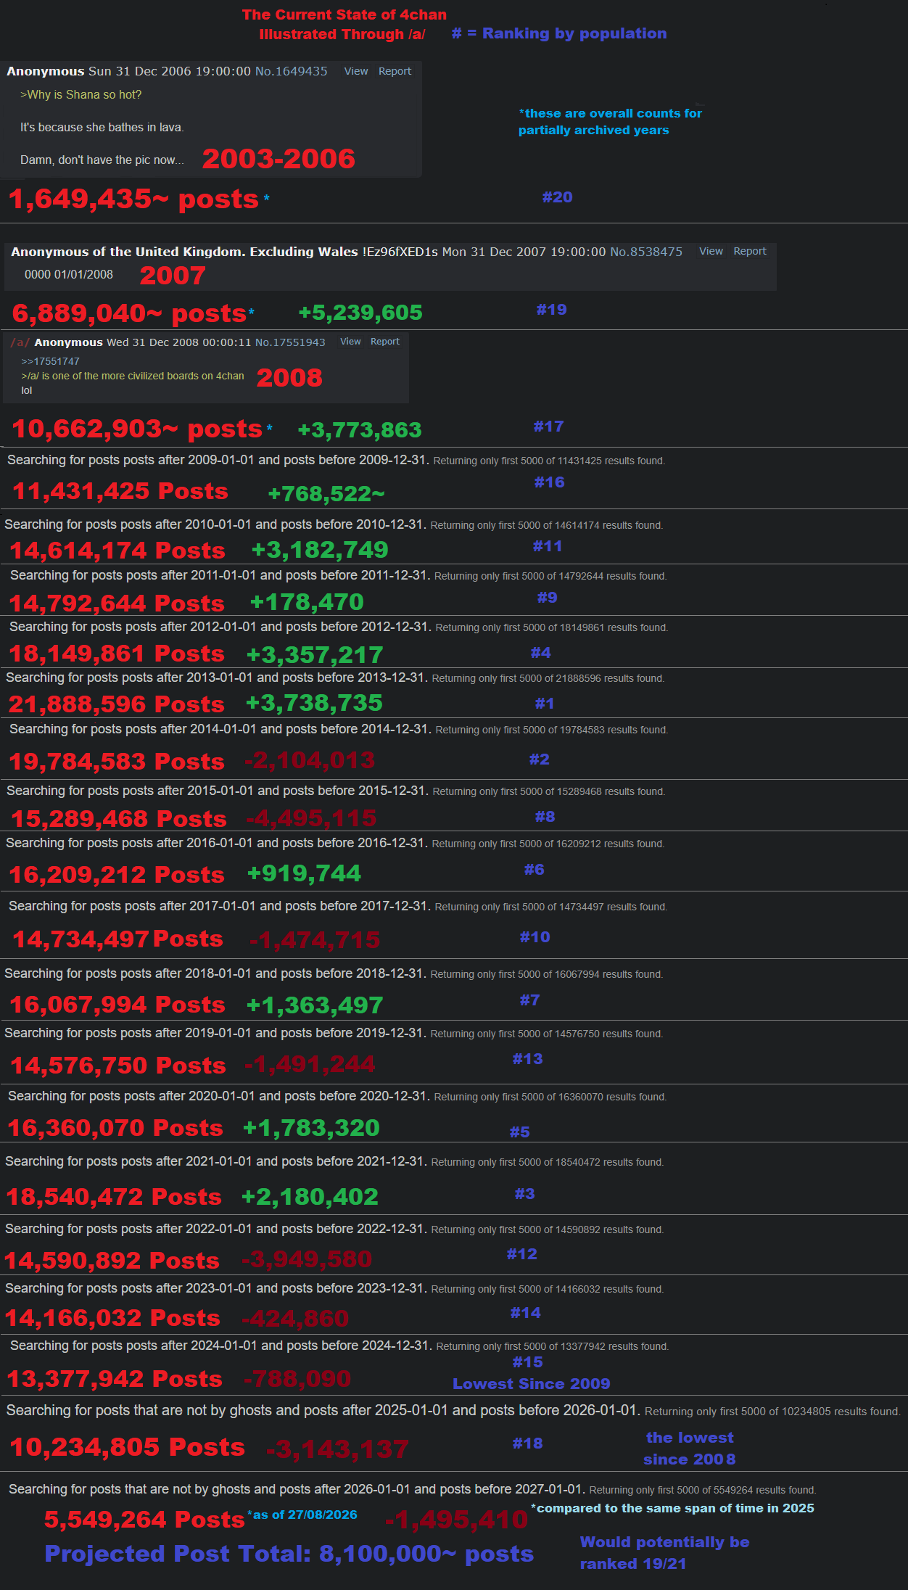Click Report on the United Kingdom anonymous post
The width and height of the screenshot is (908, 1590).
pos(750,251)
